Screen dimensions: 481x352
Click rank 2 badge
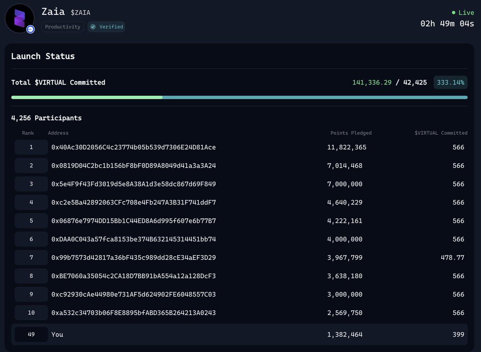pos(31,166)
